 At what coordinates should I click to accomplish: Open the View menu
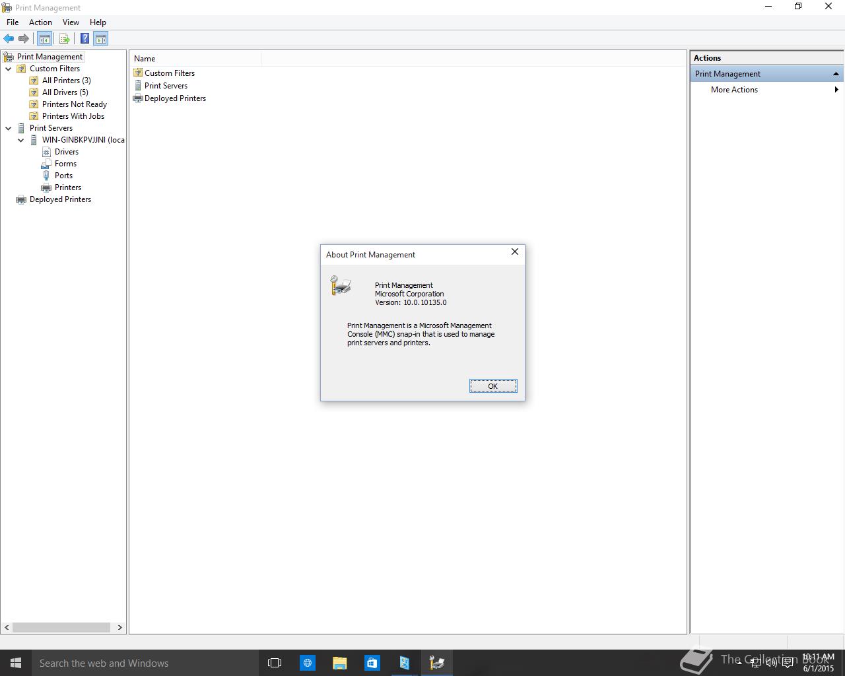pos(71,22)
